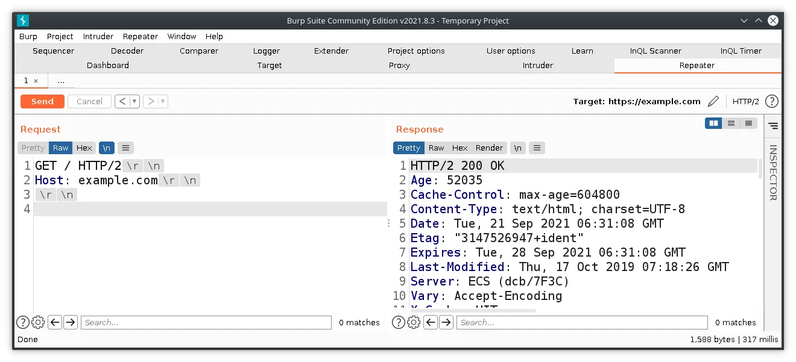Switch to Dashboard tab
796x362 pixels.
[108, 66]
